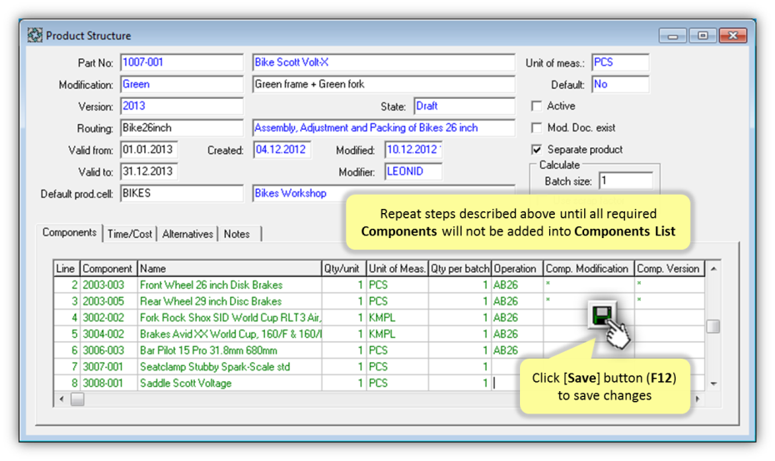Click the Valid to date 31.12.2013
The height and width of the screenshot is (461, 775).
149,171
